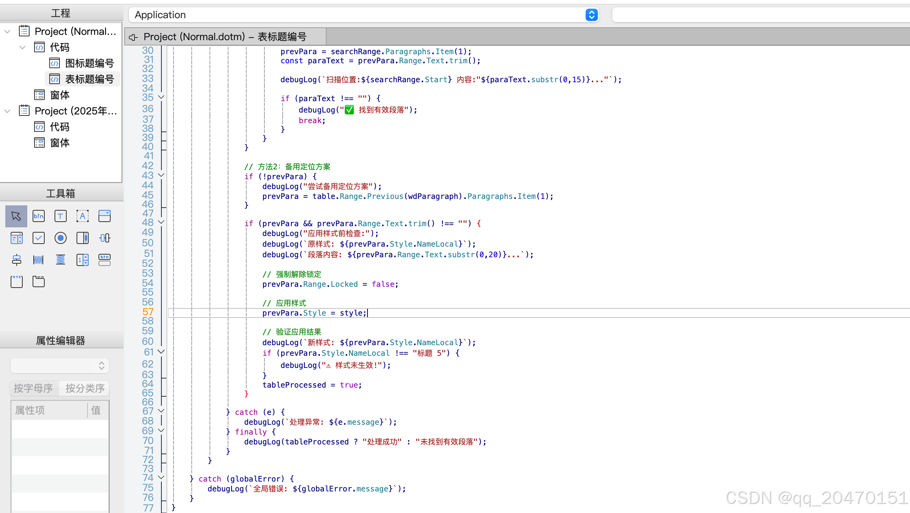Open the property editor object selector dropdown
This screenshot has width=910, height=513.
[60, 366]
